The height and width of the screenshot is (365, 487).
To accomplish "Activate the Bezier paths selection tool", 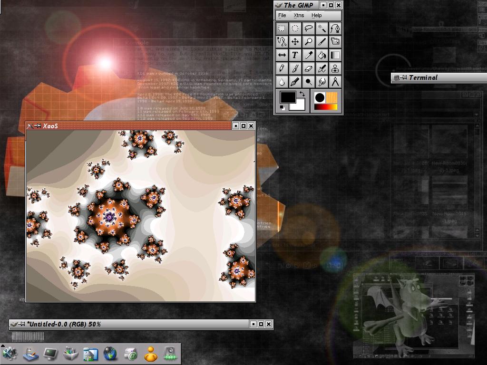I will [x=335, y=29].
